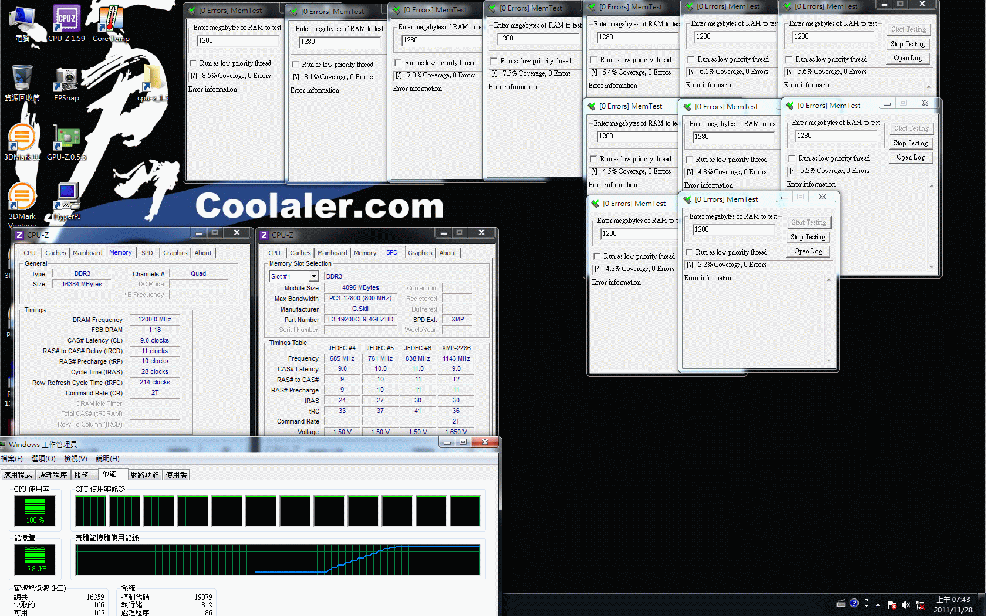Open the language bar options arrow in the taskbar

pyautogui.click(x=867, y=605)
